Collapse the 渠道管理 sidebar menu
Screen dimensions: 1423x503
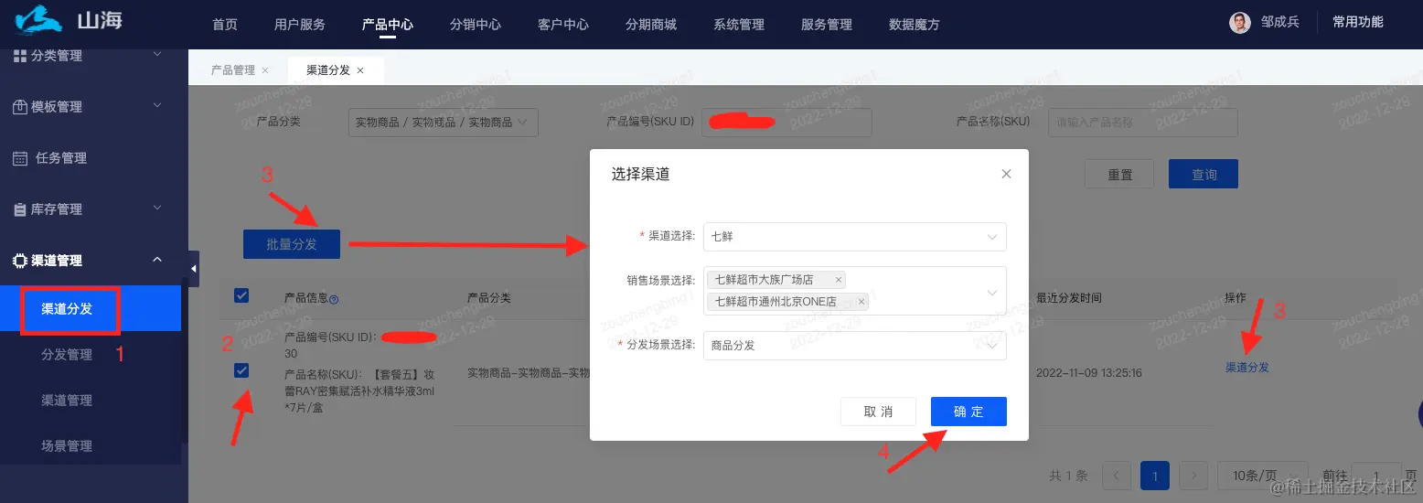pos(157,260)
